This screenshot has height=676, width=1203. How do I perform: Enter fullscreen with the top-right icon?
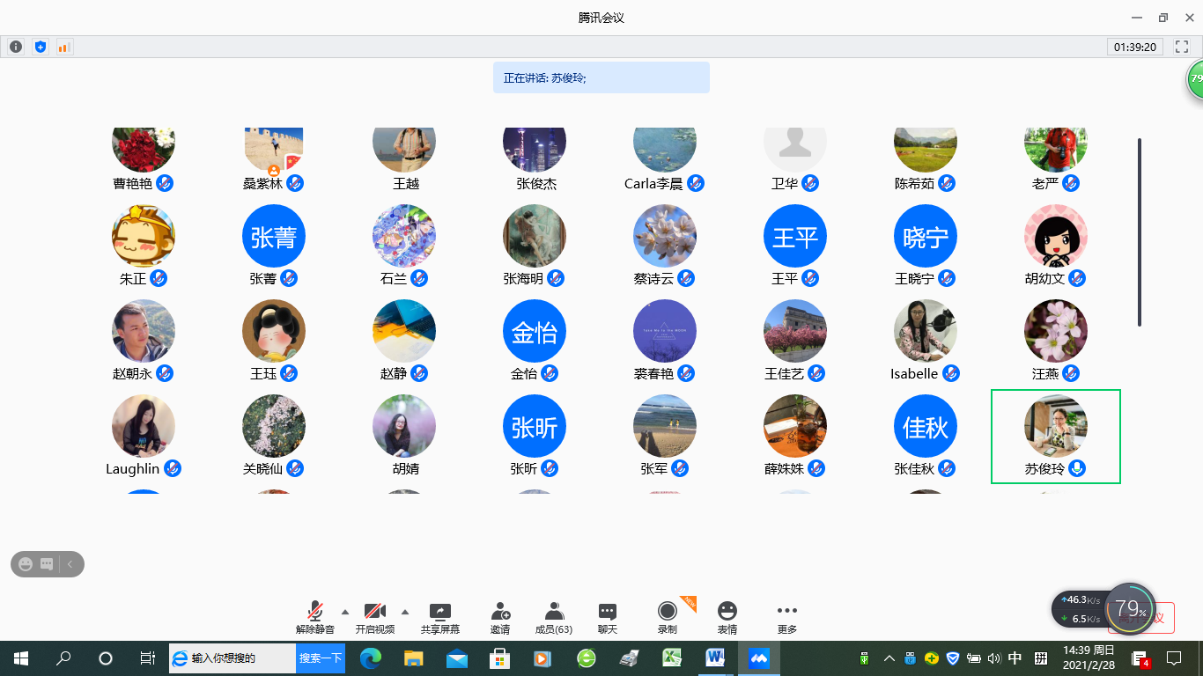pyautogui.click(x=1181, y=47)
